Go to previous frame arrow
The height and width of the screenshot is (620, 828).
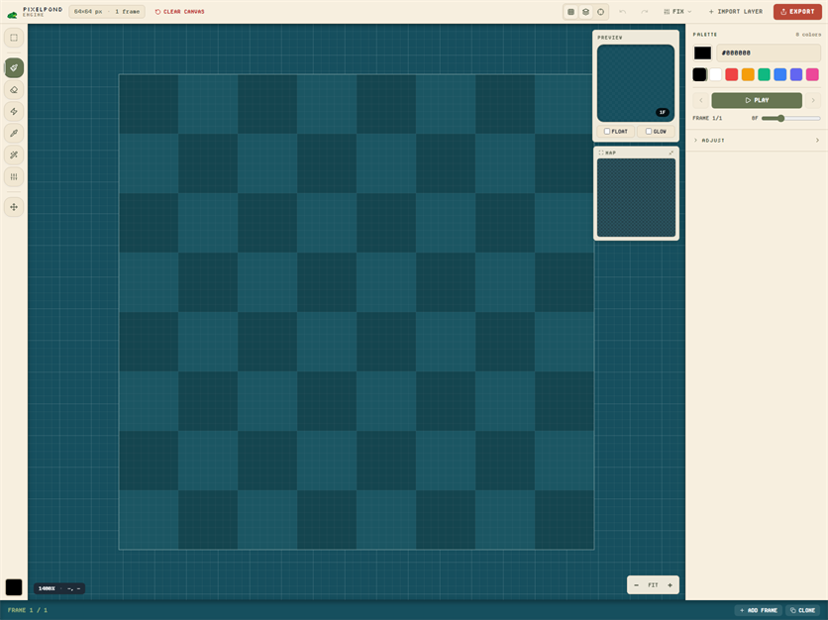pyautogui.click(x=701, y=100)
